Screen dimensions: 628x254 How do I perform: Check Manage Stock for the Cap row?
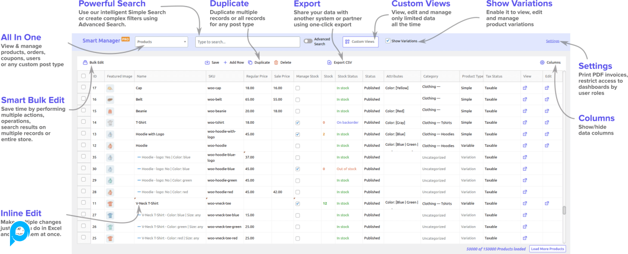pos(298,88)
